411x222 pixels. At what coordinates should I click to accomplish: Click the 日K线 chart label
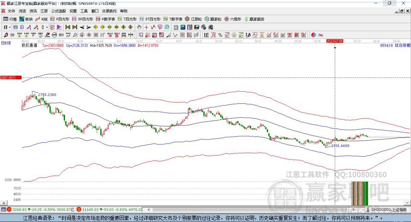pyautogui.click(x=6, y=43)
